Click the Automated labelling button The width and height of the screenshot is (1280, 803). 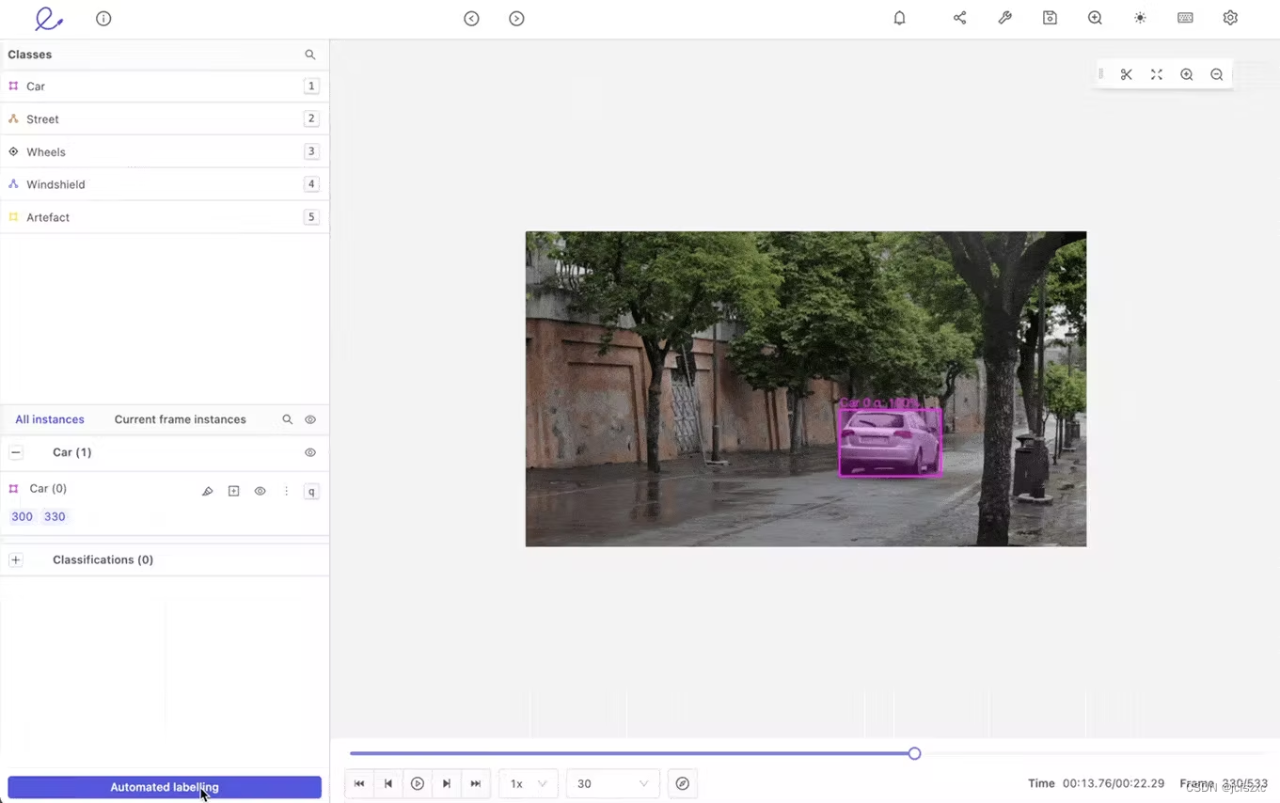pyautogui.click(x=165, y=787)
